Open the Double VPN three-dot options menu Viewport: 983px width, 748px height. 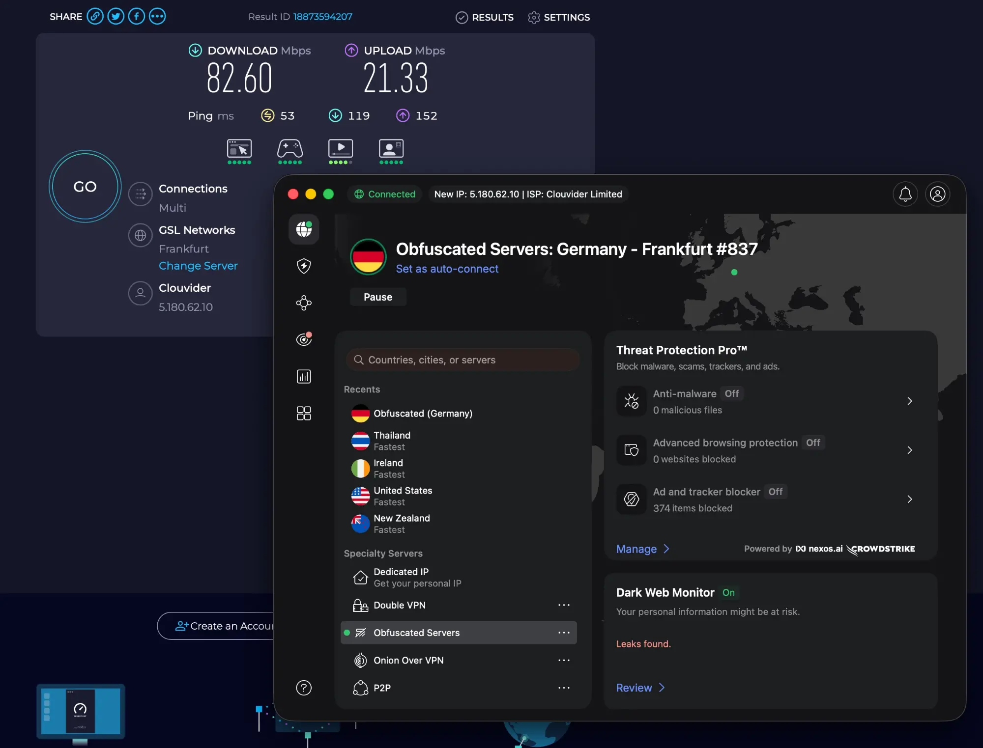coord(564,605)
